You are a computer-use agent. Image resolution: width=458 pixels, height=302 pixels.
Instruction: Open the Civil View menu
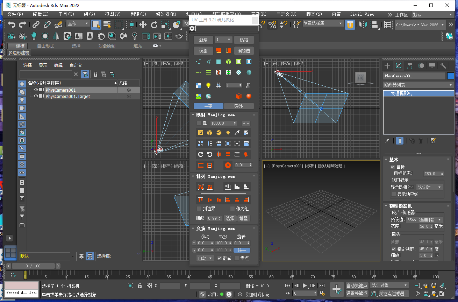(362, 14)
